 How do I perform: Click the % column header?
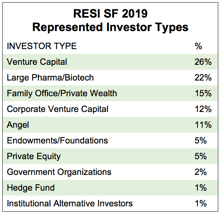(198, 46)
